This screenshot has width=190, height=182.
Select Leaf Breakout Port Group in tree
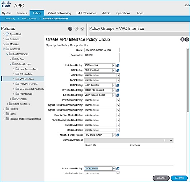(32, 89)
